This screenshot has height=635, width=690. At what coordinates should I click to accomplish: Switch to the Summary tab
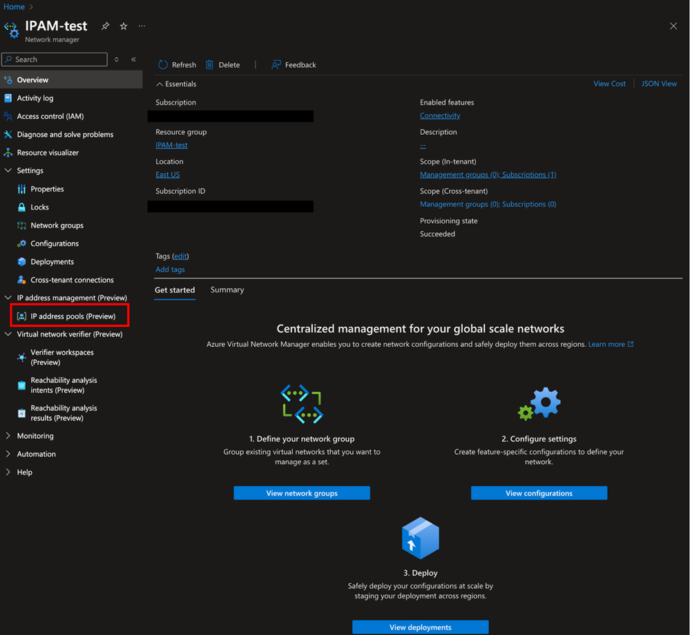(x=227, y=290)
